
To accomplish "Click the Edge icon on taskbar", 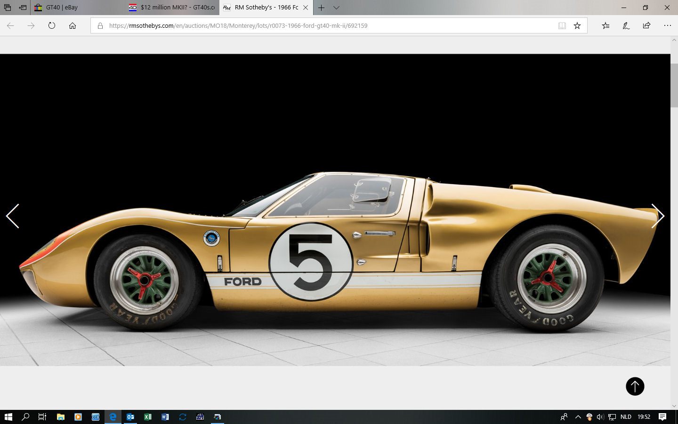I will coord(113,416).
